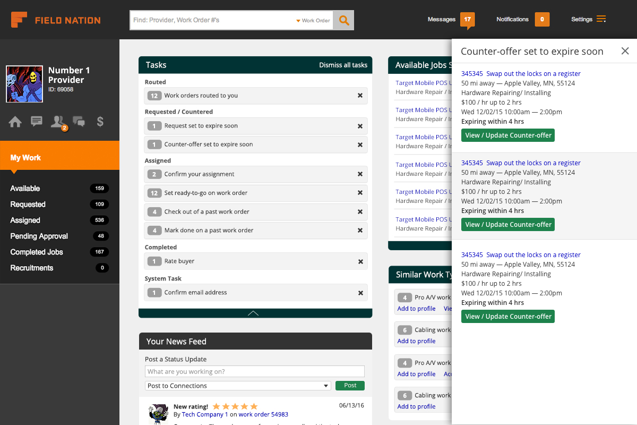637x425 pixels.
Task: Dismiss 'Confirm your assignment' task
Action: tap(360, 174)
